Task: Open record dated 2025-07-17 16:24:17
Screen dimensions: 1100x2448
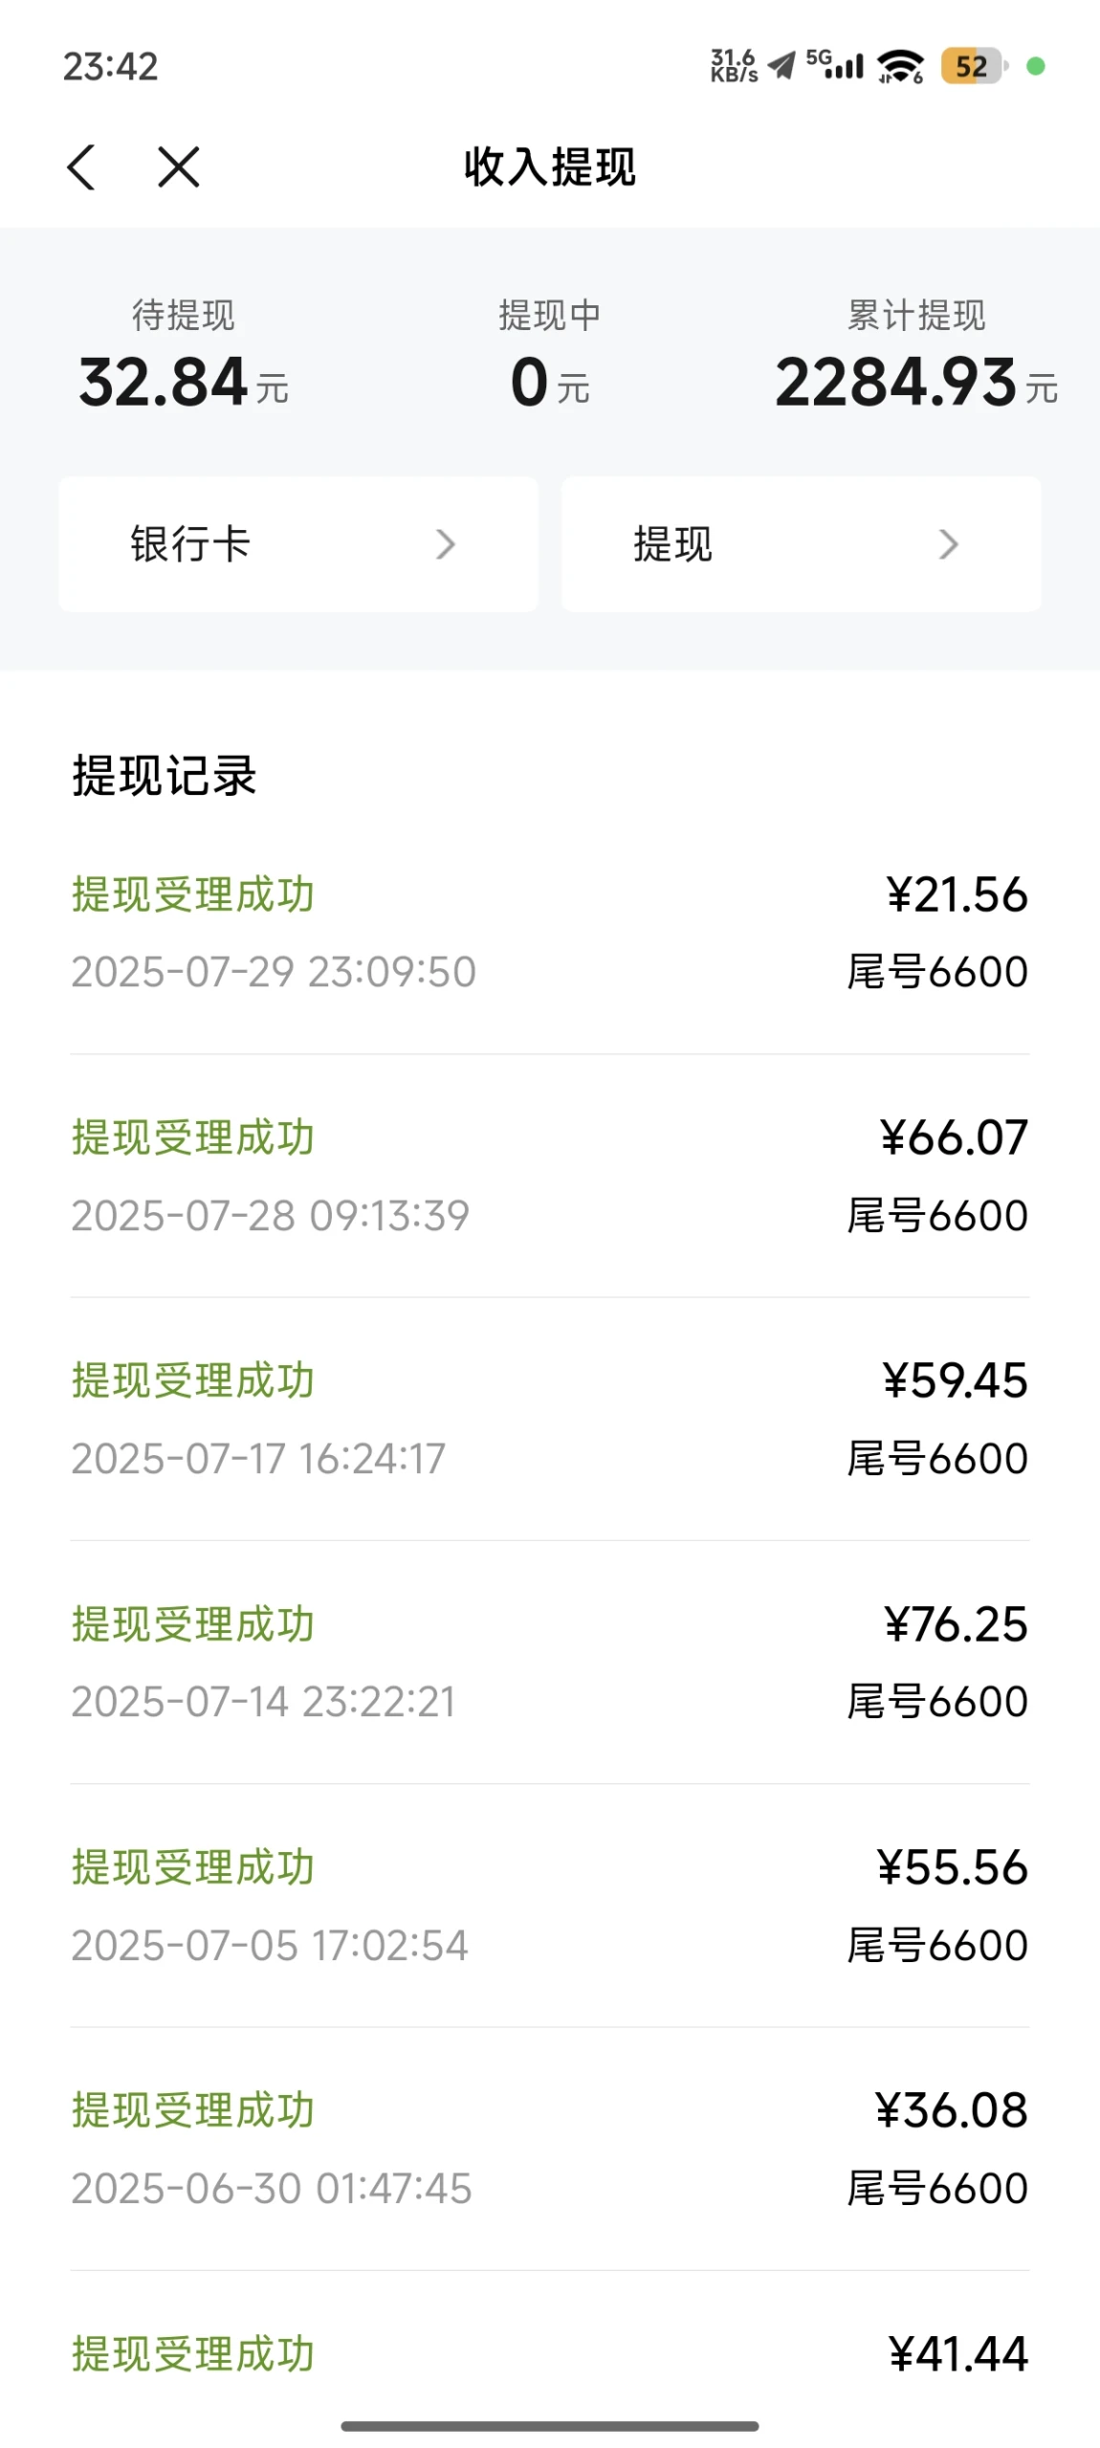Action: coord(550,1419)
